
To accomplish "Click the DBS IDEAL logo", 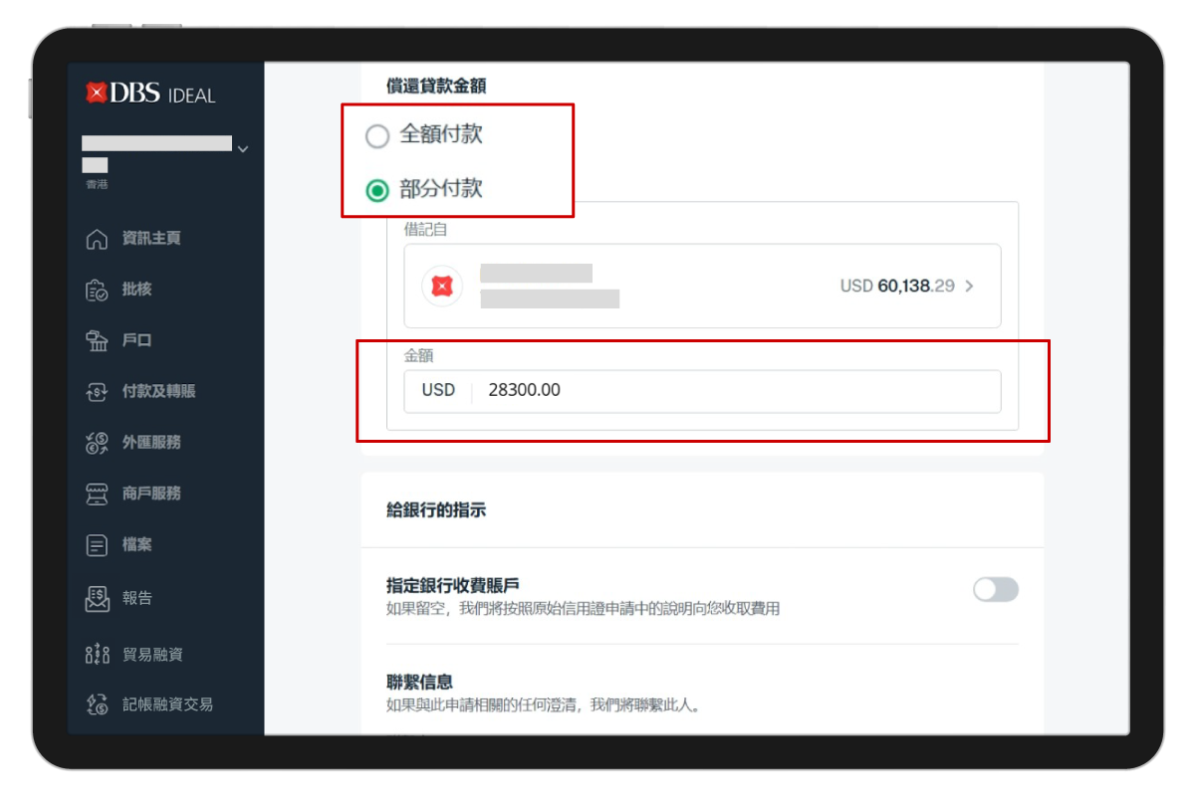I will click(x=150, y=95).
